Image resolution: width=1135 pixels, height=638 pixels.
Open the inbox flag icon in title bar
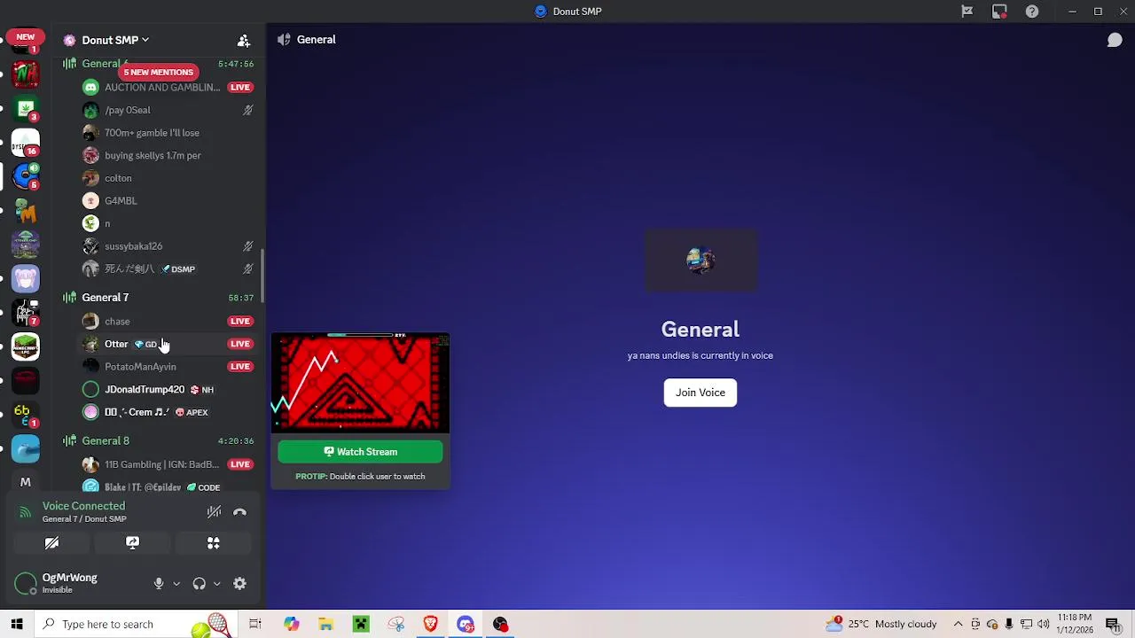(x=967, y=12)
